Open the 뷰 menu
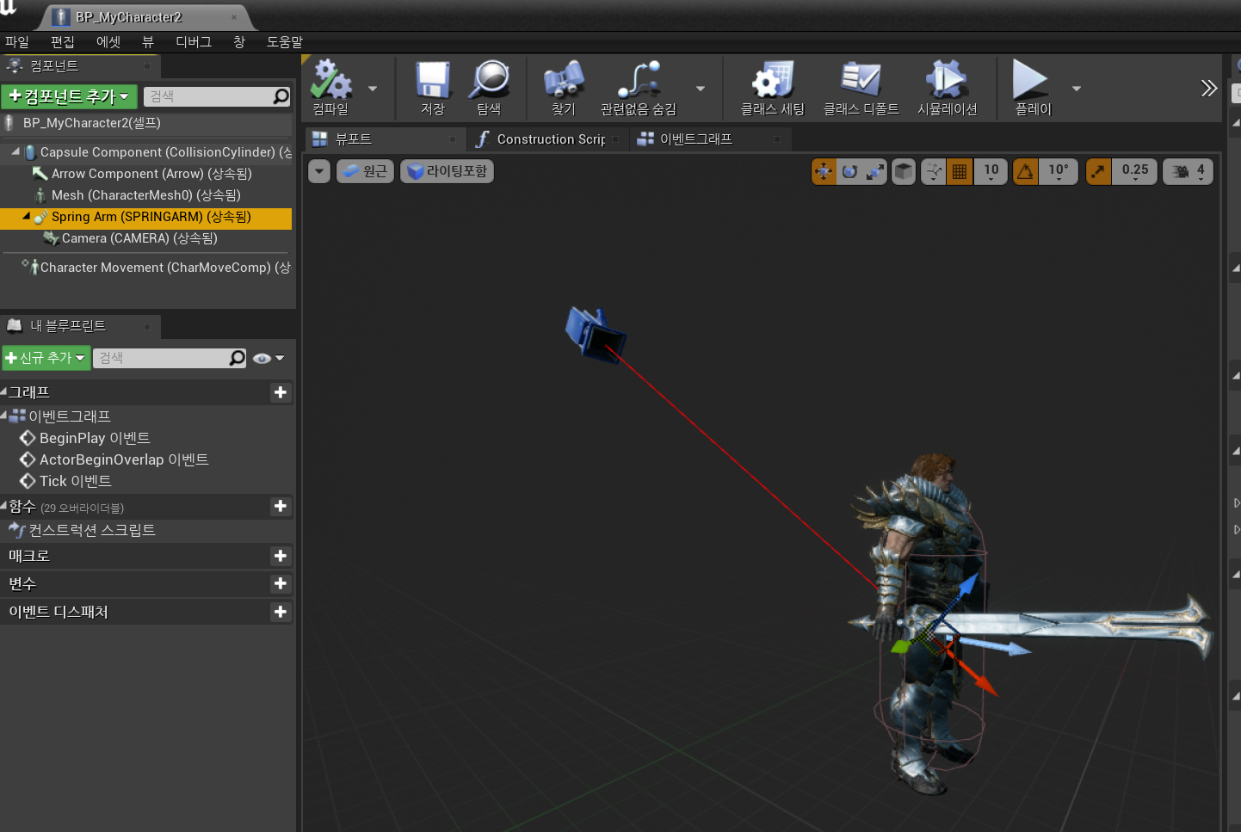Screen dimensions: 1241x832 click(x=148, y=41)
